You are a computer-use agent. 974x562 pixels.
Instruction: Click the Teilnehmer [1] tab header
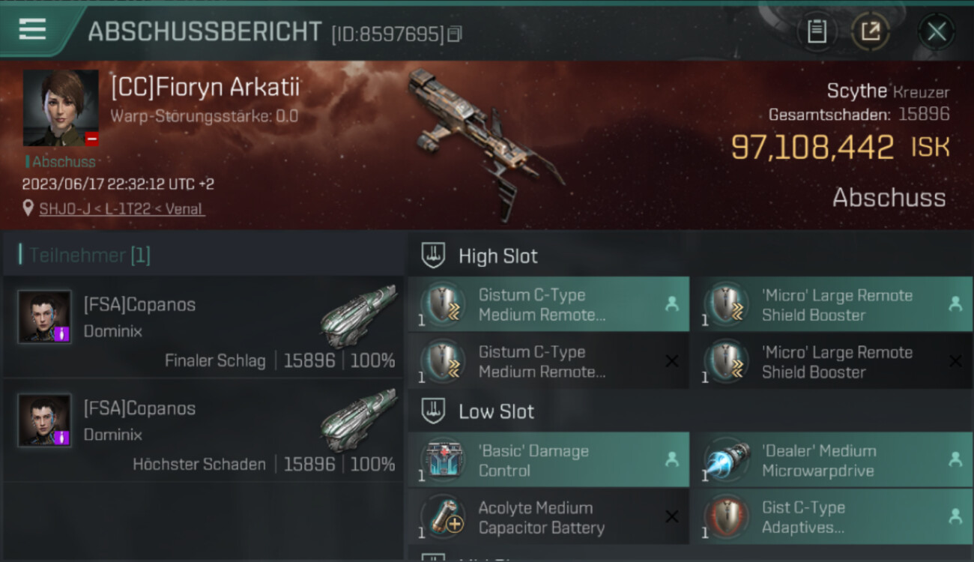coord(89,256)
